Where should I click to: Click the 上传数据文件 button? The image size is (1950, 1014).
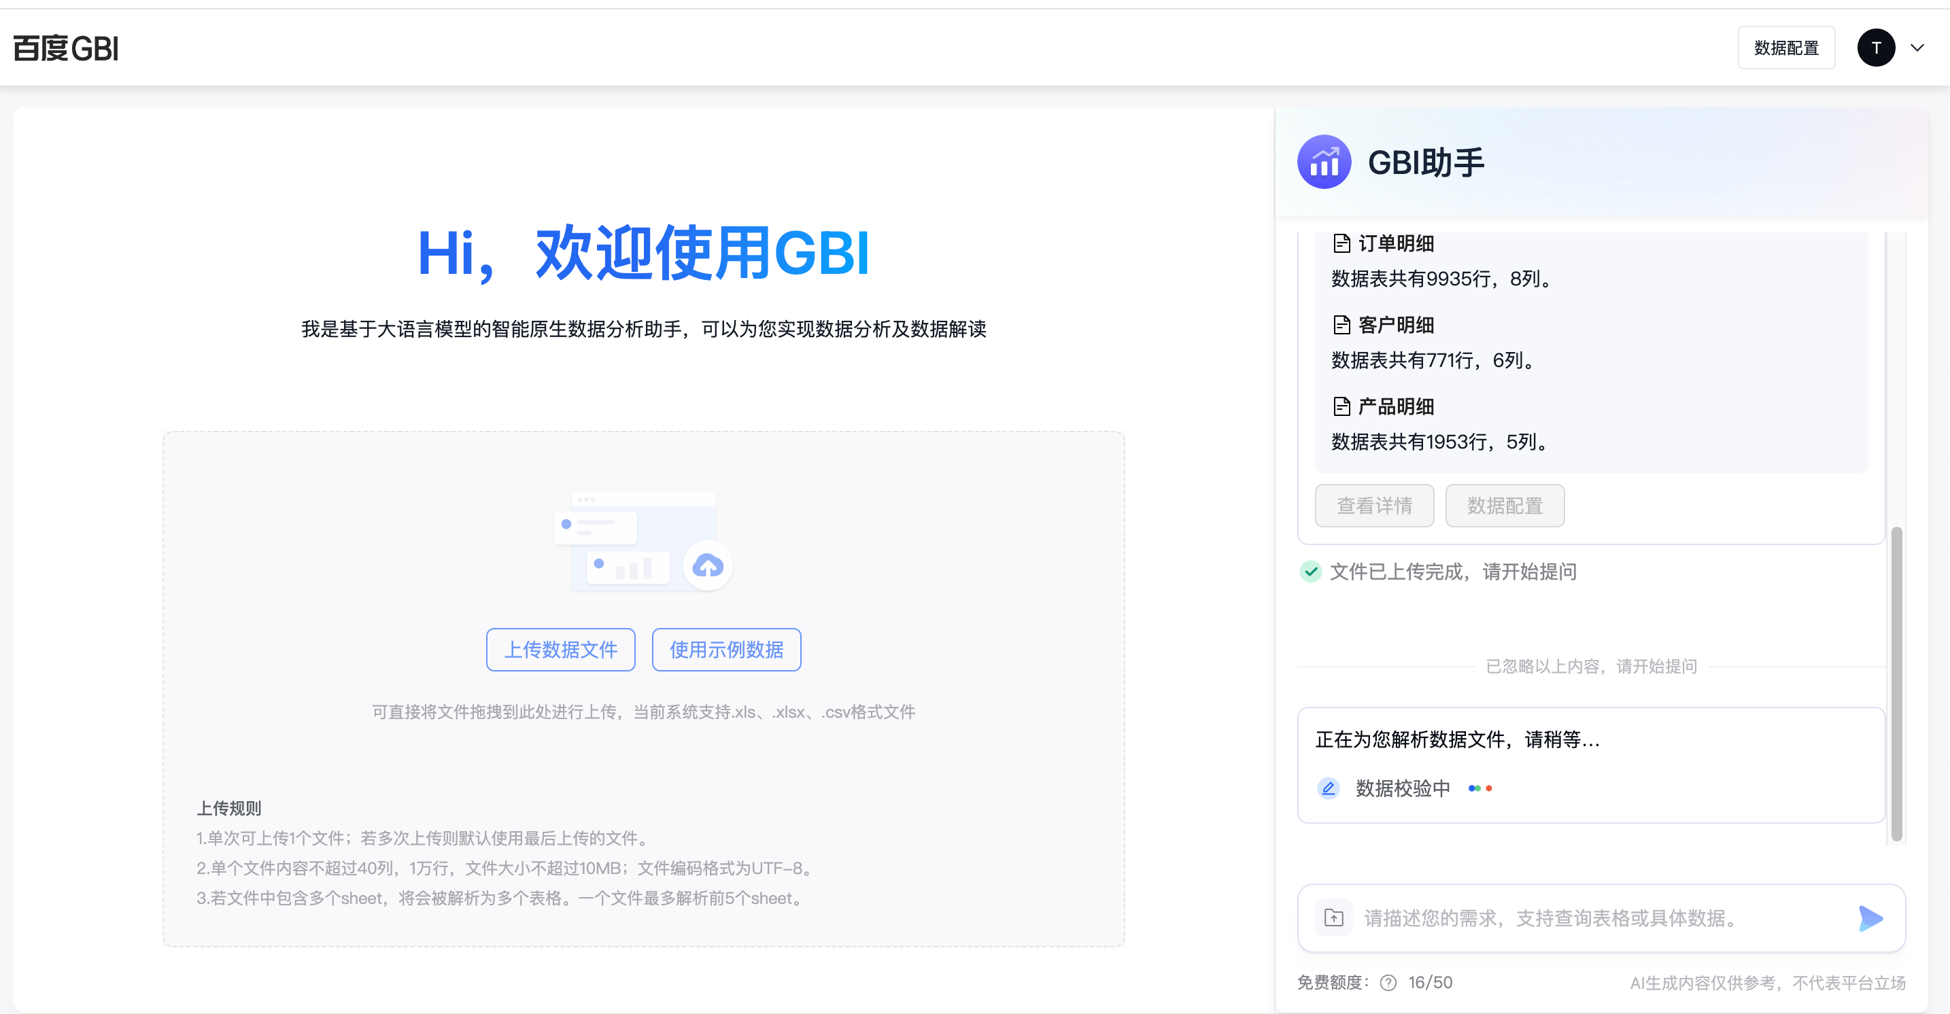coord(560,649)
